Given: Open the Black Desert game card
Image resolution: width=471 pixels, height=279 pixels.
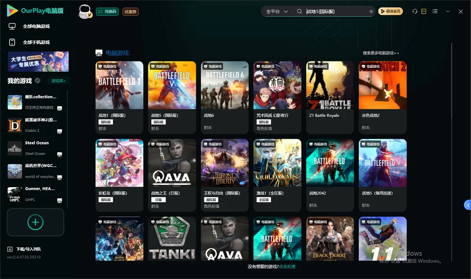Looking at the screenshot, I should click(330, 239).
